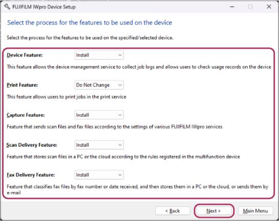Minimize the Device Setup window

232,7
